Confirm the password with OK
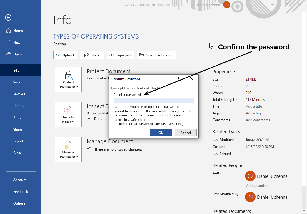Viewport: 307px width, 214px height. tap(161, 133)
